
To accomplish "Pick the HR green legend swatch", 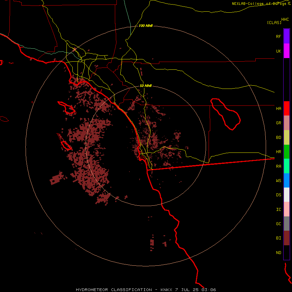I will point(286,152).
